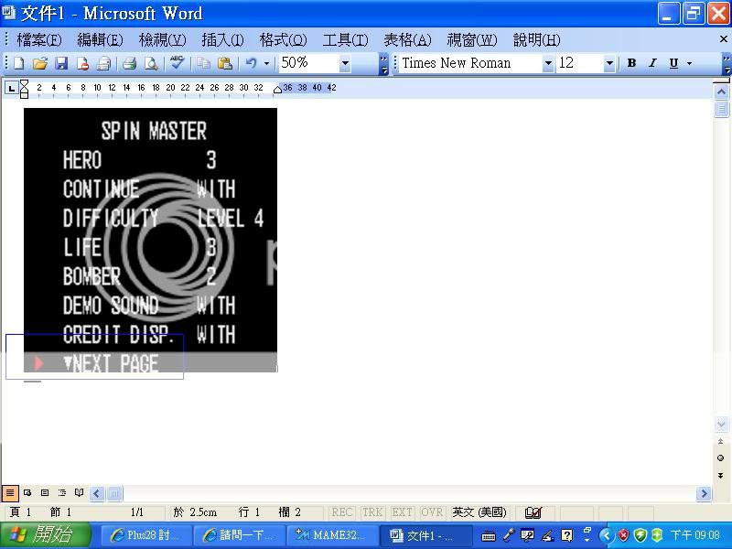Image resolution: width=732 pixels, height=549 pixels.
Task: Undo the last action
Action: pyautogui.click(x=251, y=63)
